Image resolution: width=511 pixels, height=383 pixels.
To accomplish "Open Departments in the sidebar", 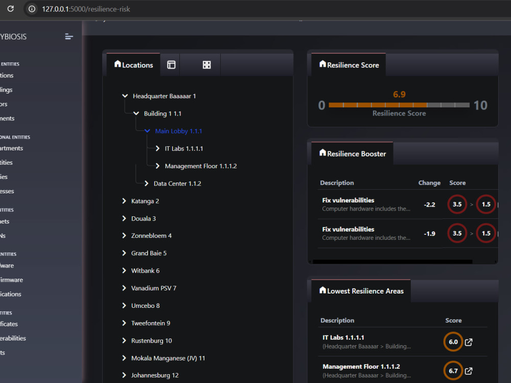I will pos(11,148).
